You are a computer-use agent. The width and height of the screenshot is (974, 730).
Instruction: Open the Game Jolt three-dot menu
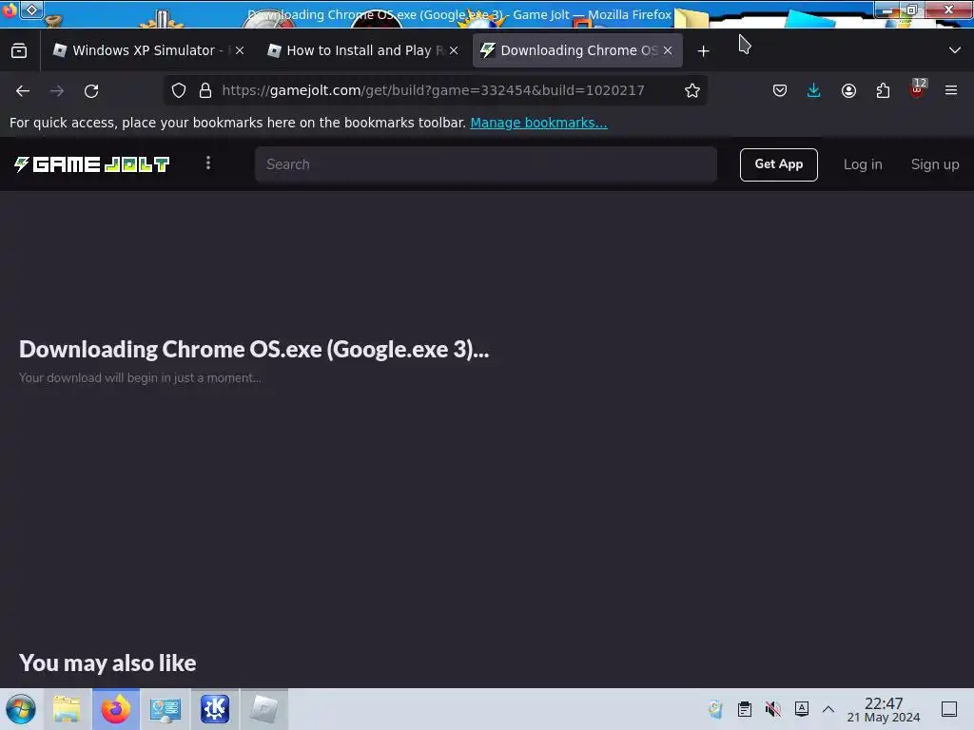pos(208,163)
